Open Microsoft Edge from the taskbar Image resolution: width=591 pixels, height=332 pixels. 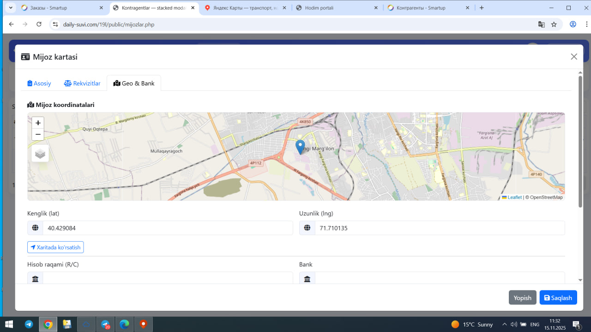point(125,325)
